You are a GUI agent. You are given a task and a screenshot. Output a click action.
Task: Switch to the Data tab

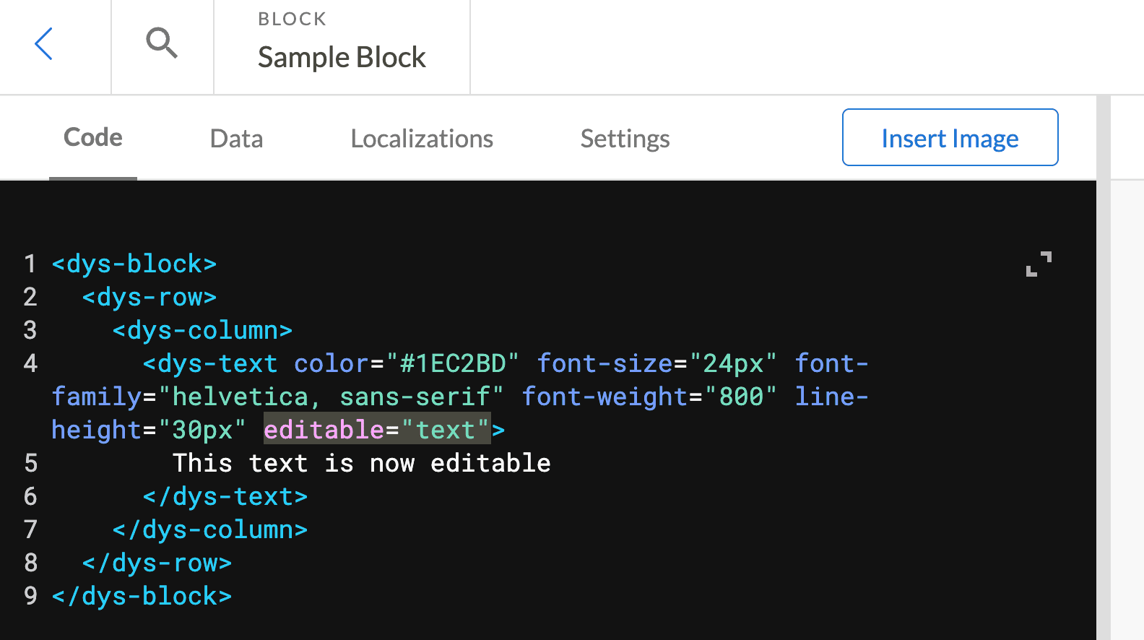(x=236, y=138)
